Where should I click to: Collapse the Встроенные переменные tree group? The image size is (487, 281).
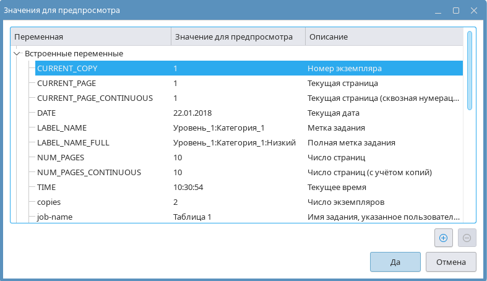[17, 54]
